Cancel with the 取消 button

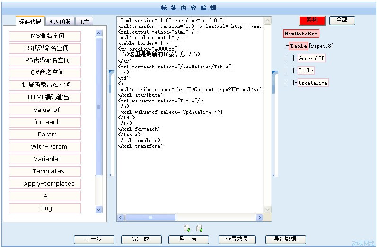(189, 239)
